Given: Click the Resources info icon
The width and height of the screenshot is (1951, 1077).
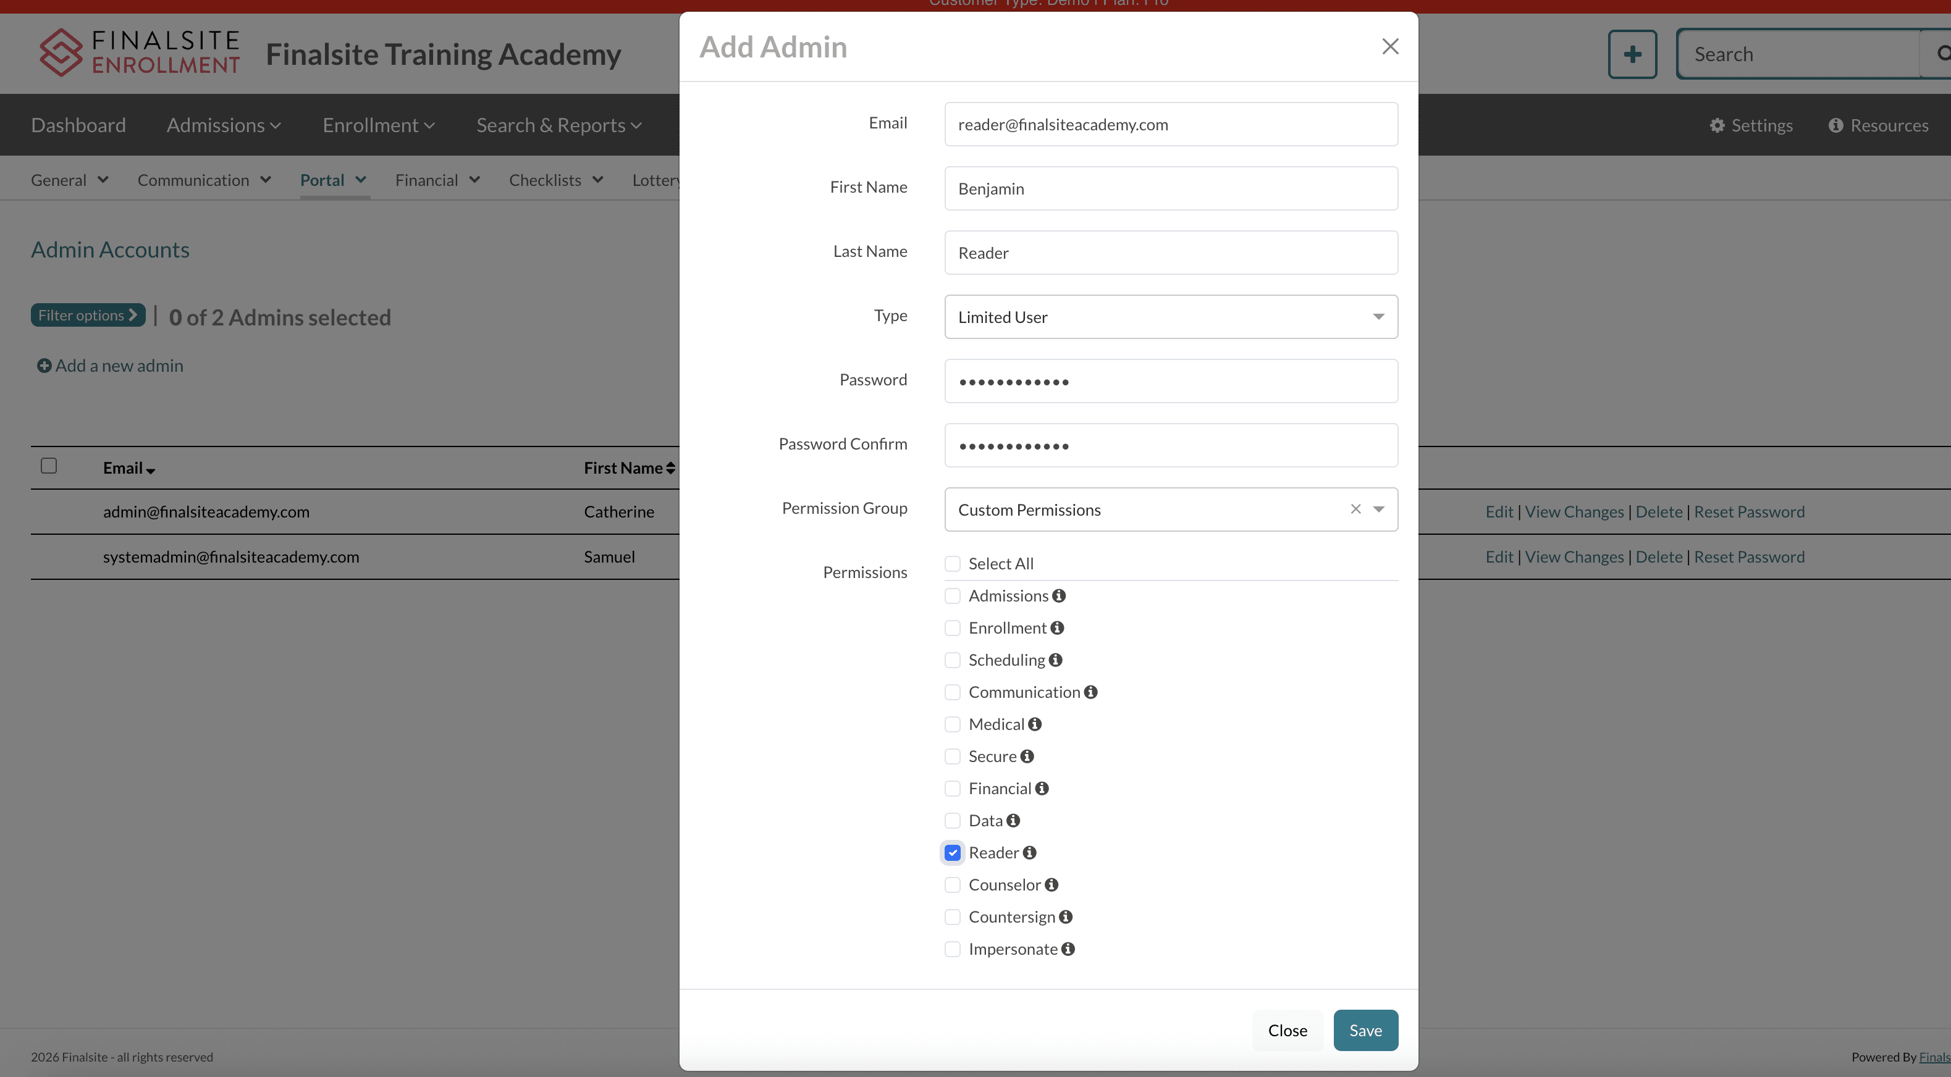Looking at the screenshot, I should pyautogui.click(x=1836, y=125).
